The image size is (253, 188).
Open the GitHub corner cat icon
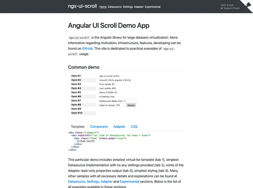[248, 4]
